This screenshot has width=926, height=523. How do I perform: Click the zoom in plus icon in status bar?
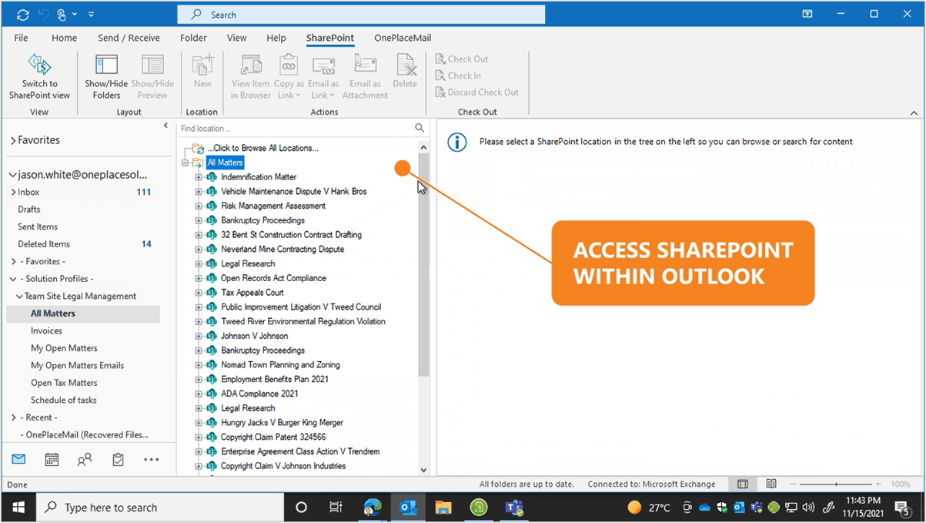pyautogui.click(x=878, y=484)
